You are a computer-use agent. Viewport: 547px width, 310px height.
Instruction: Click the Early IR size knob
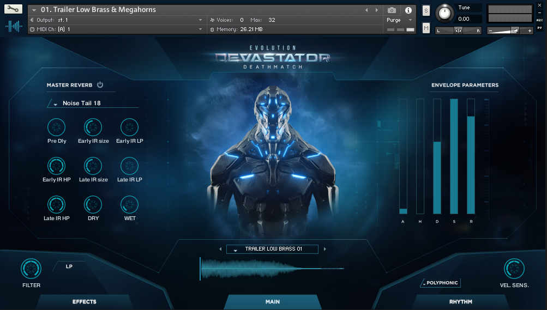pyautogui.click(x=93, y=127)
